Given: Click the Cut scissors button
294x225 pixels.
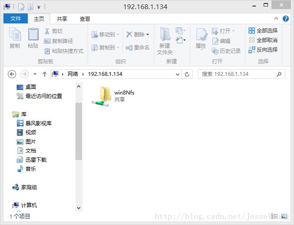Looking at the screenshot, I should [x=53, y=31].
